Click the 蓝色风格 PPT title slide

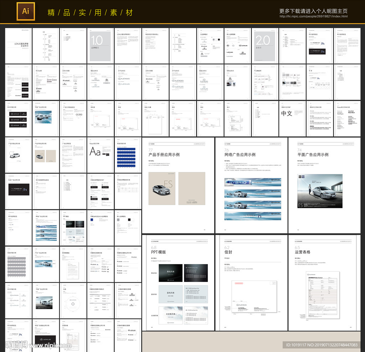point(170,294)
